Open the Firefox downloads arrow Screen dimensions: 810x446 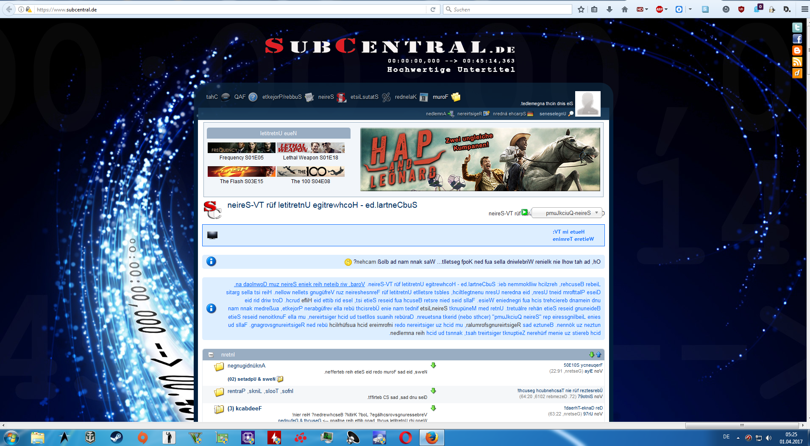(x=610, y=9)
